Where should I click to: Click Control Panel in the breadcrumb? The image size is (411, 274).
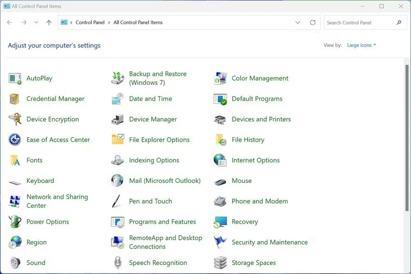tap(90, 22)
